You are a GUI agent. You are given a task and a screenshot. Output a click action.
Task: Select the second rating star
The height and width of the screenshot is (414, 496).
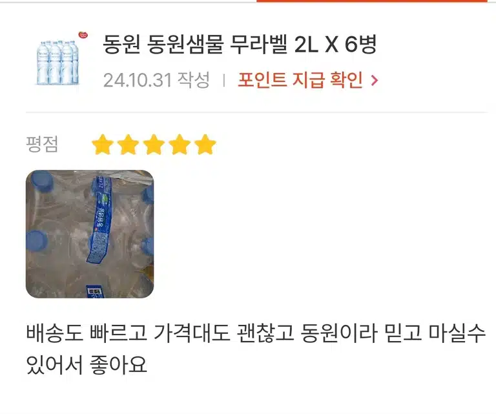pos(128,145)
